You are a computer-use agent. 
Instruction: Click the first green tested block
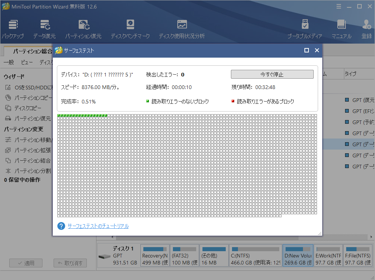coord(59,116)
